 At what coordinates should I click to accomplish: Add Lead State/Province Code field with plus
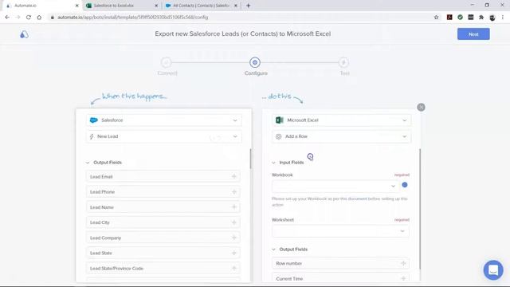tap(233, 268)
